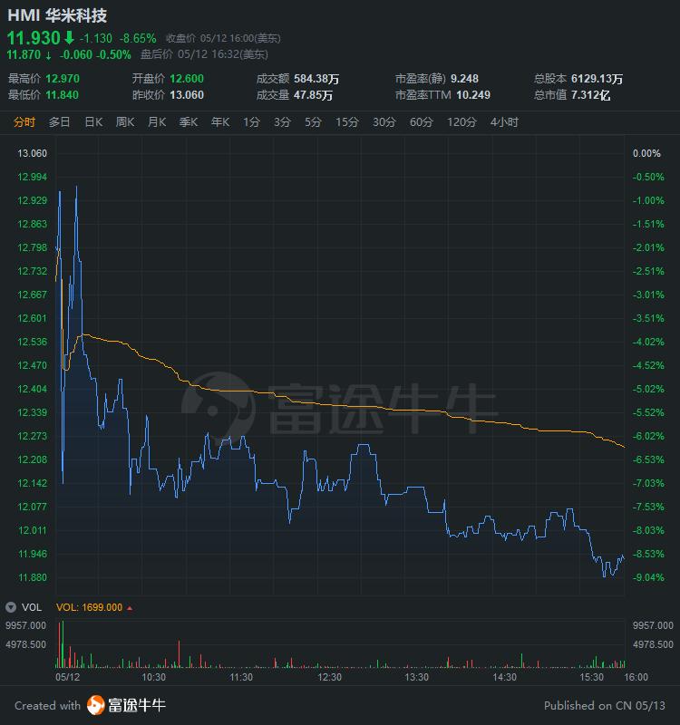This screenshot has width=680, height=725.
Task: Click the 12:30 time axis label
Action: tap(329, 677)
